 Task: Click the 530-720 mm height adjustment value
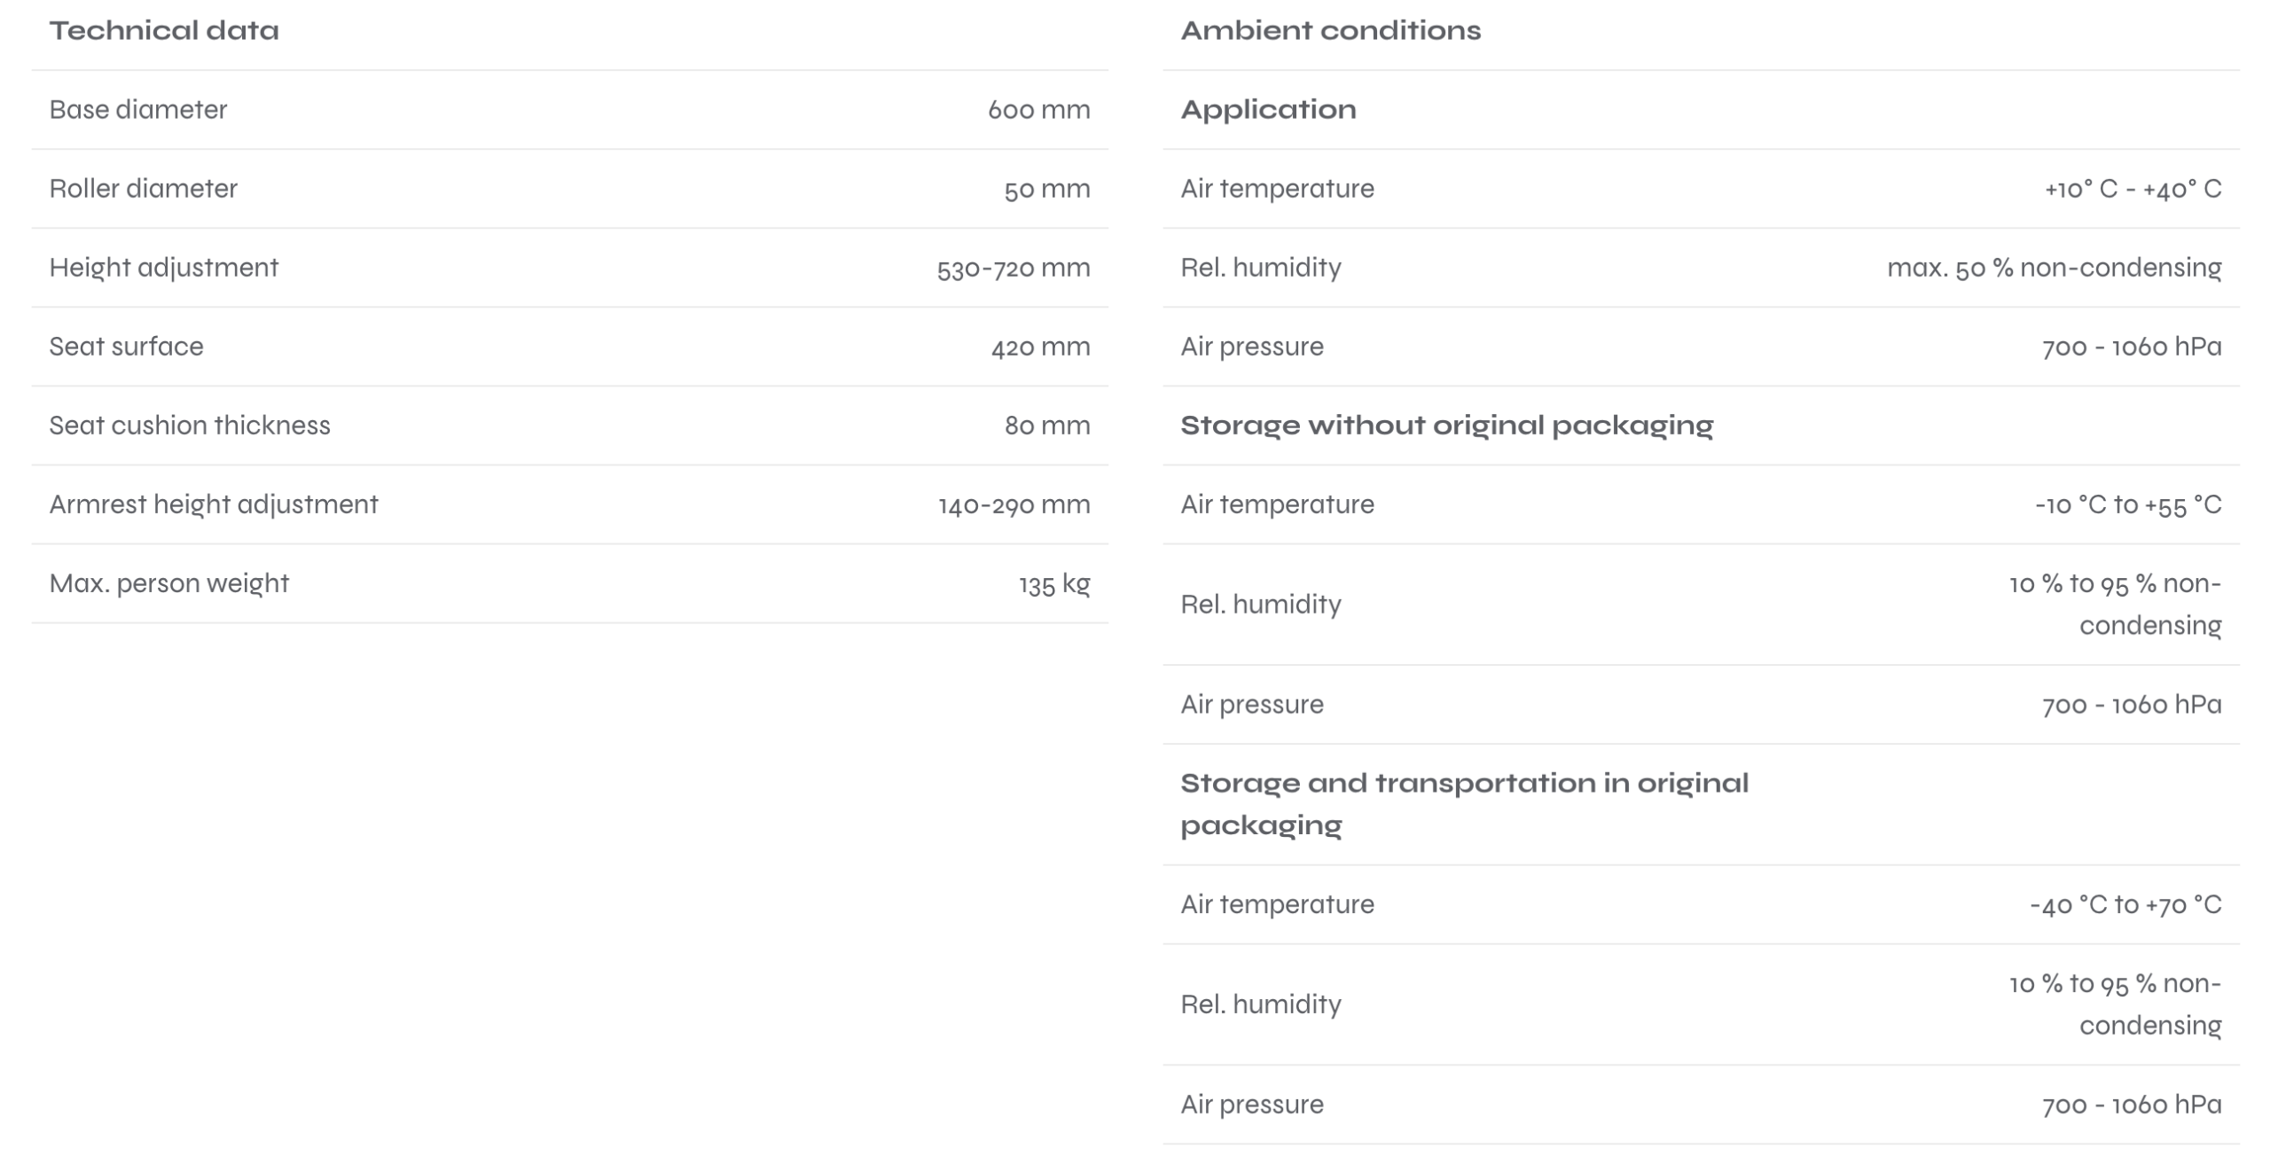(x=1013, y=268)
